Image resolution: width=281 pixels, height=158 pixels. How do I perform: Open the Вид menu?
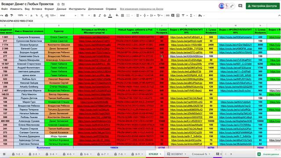coord(27,9)
